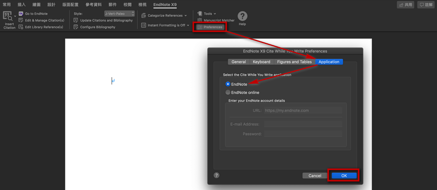Open Edit Library Reference(s)

[x=44, y=27]
